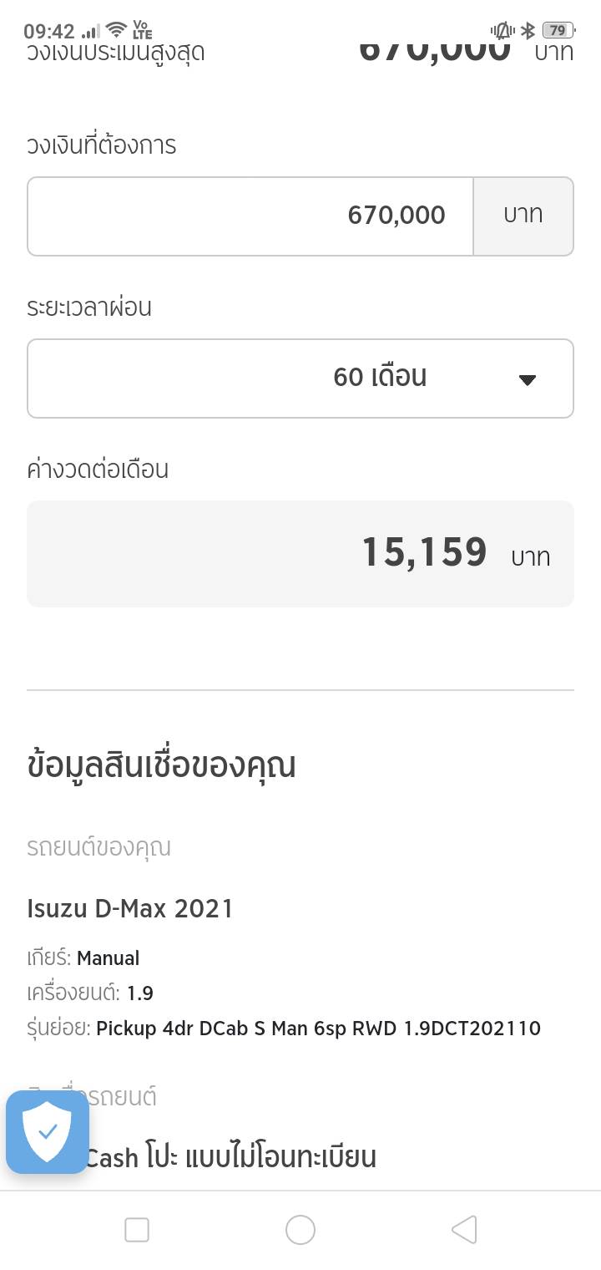
Task: Edit the 670,000 loan amount field
Action: (x=250, y=216)
